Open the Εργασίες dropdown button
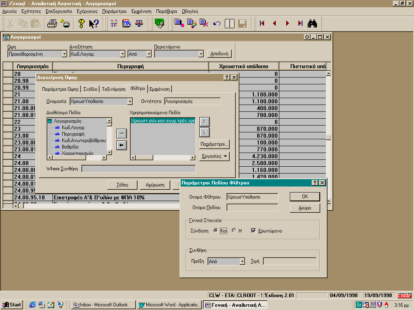Screen dimensions: 414x310 214,156
